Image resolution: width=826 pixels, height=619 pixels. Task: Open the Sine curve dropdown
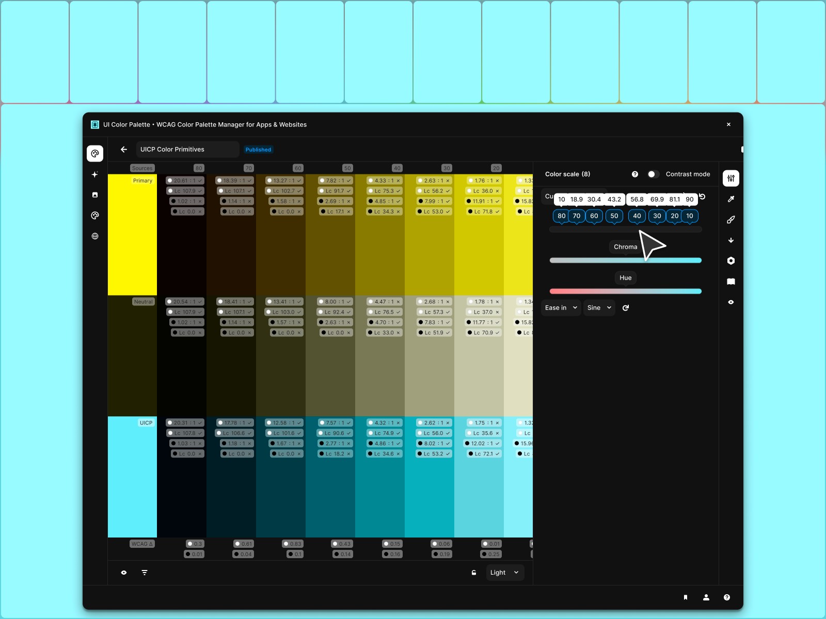pos(598,307)
